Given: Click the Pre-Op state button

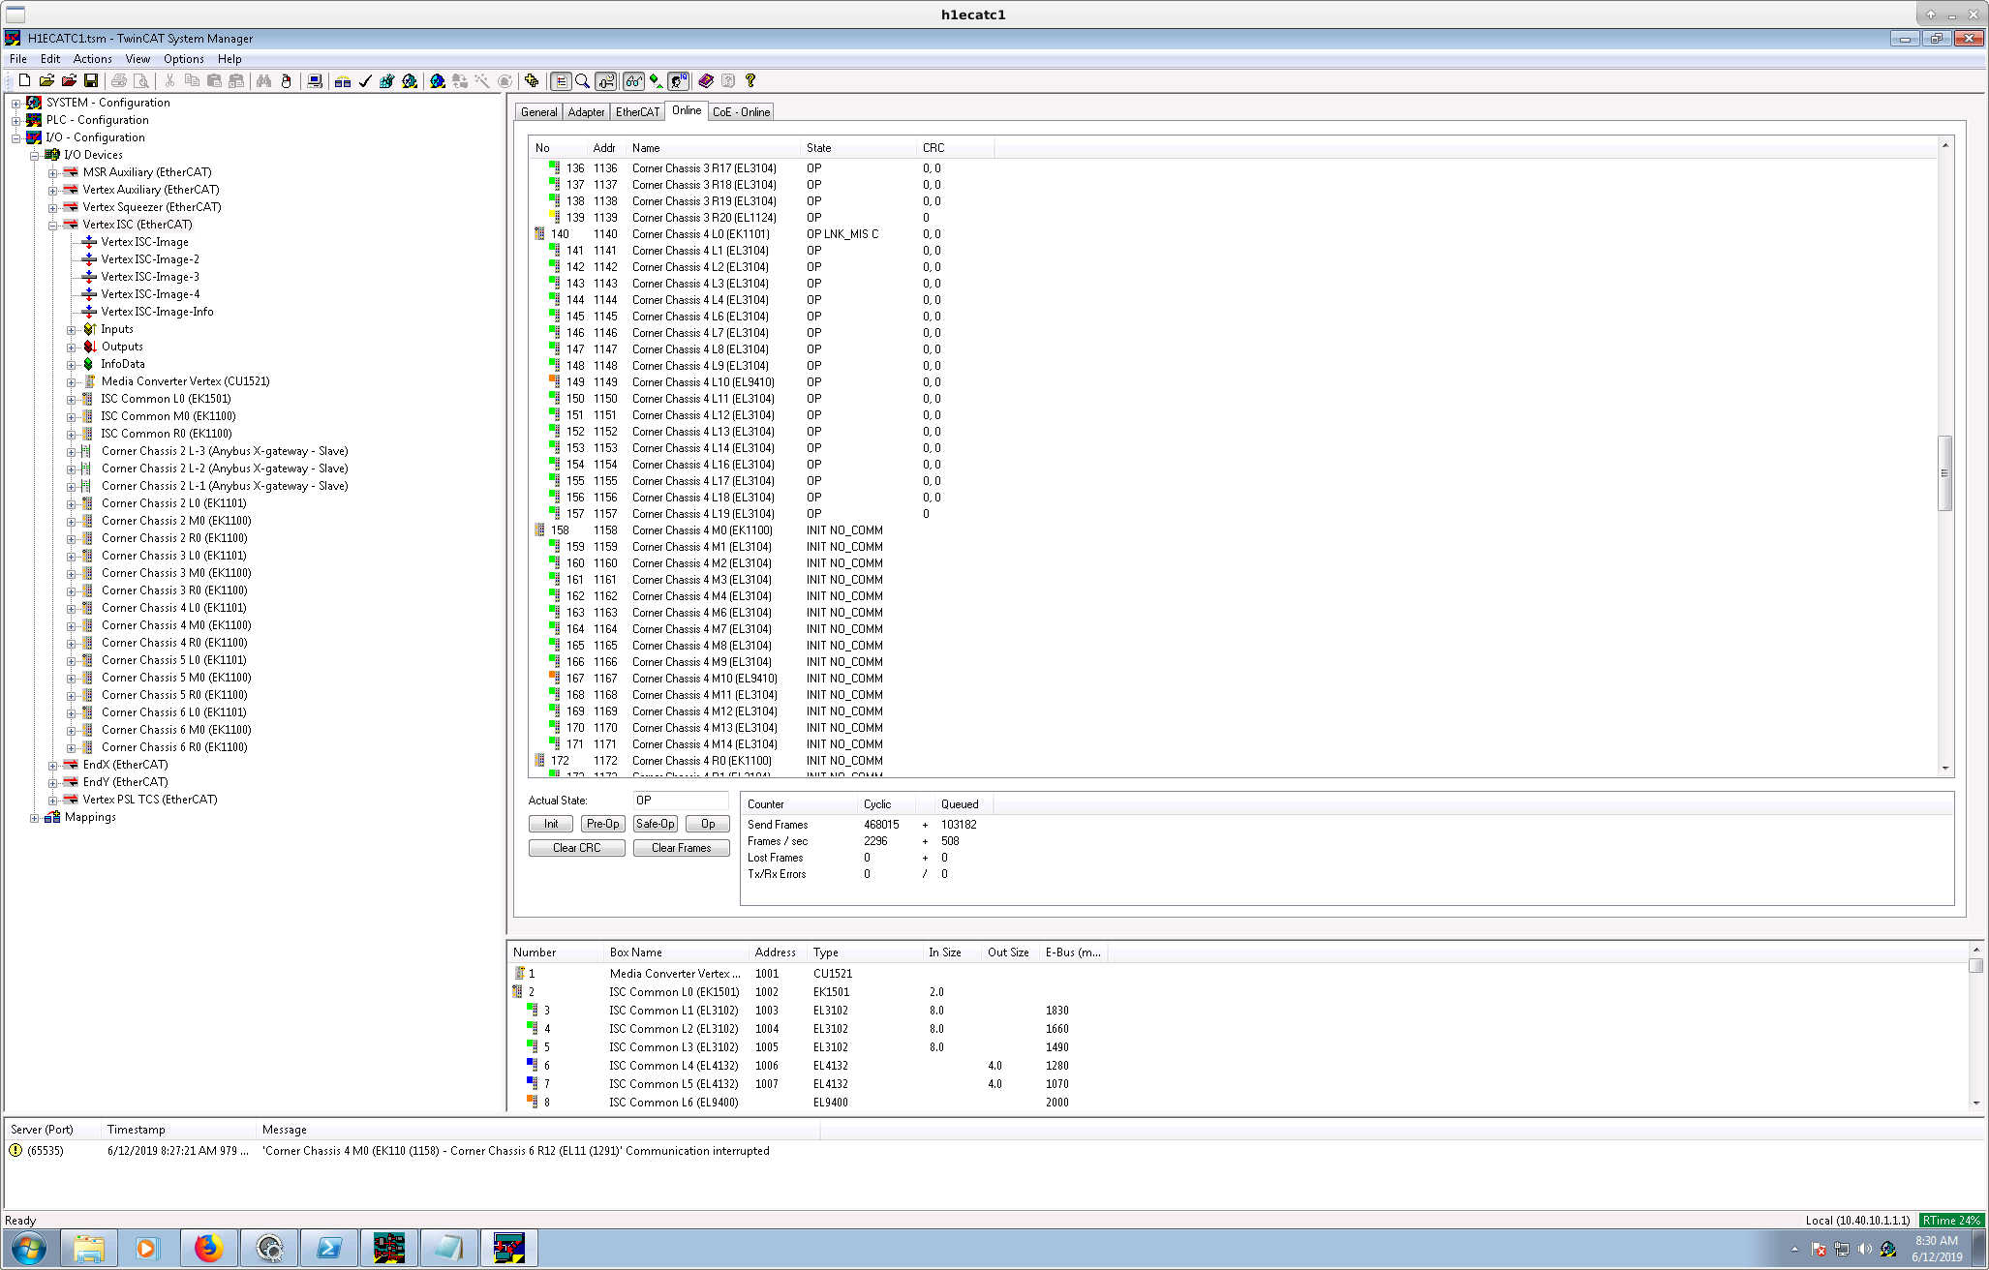Looking at the screenshot, I should 602,824.
